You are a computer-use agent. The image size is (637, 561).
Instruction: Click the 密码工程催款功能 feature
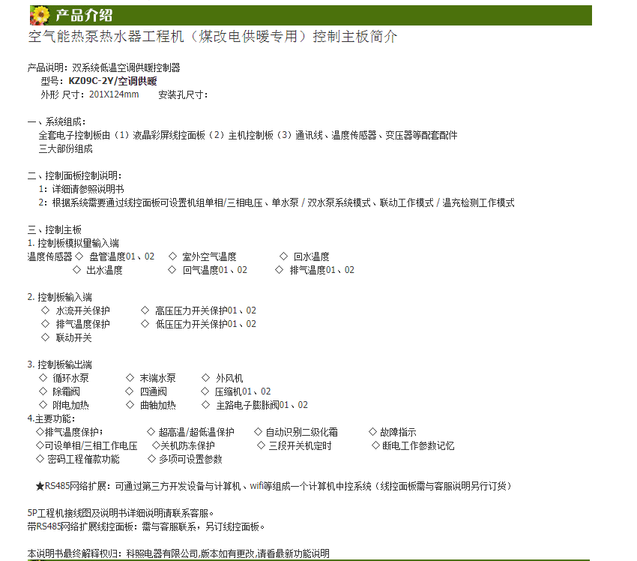point(83,459)
